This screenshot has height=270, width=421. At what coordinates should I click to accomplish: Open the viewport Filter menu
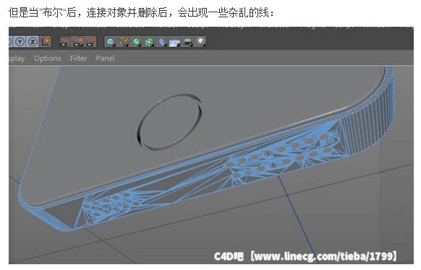point(78,58)
